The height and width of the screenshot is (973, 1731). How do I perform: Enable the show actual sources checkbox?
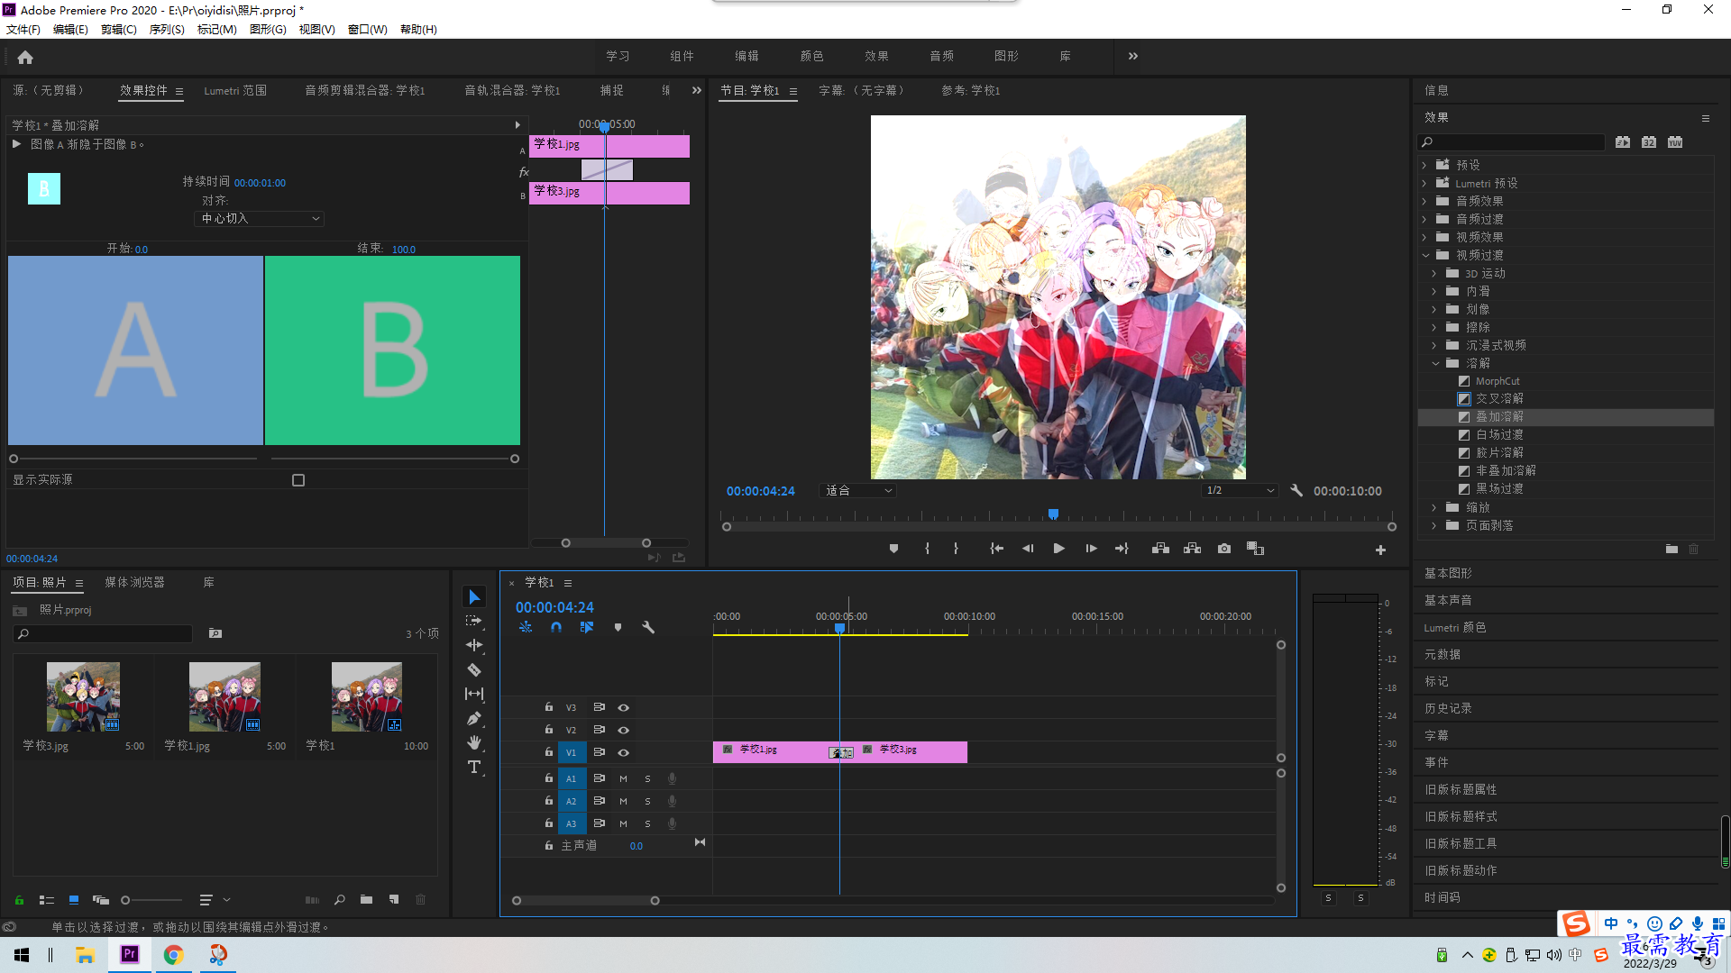298,480
